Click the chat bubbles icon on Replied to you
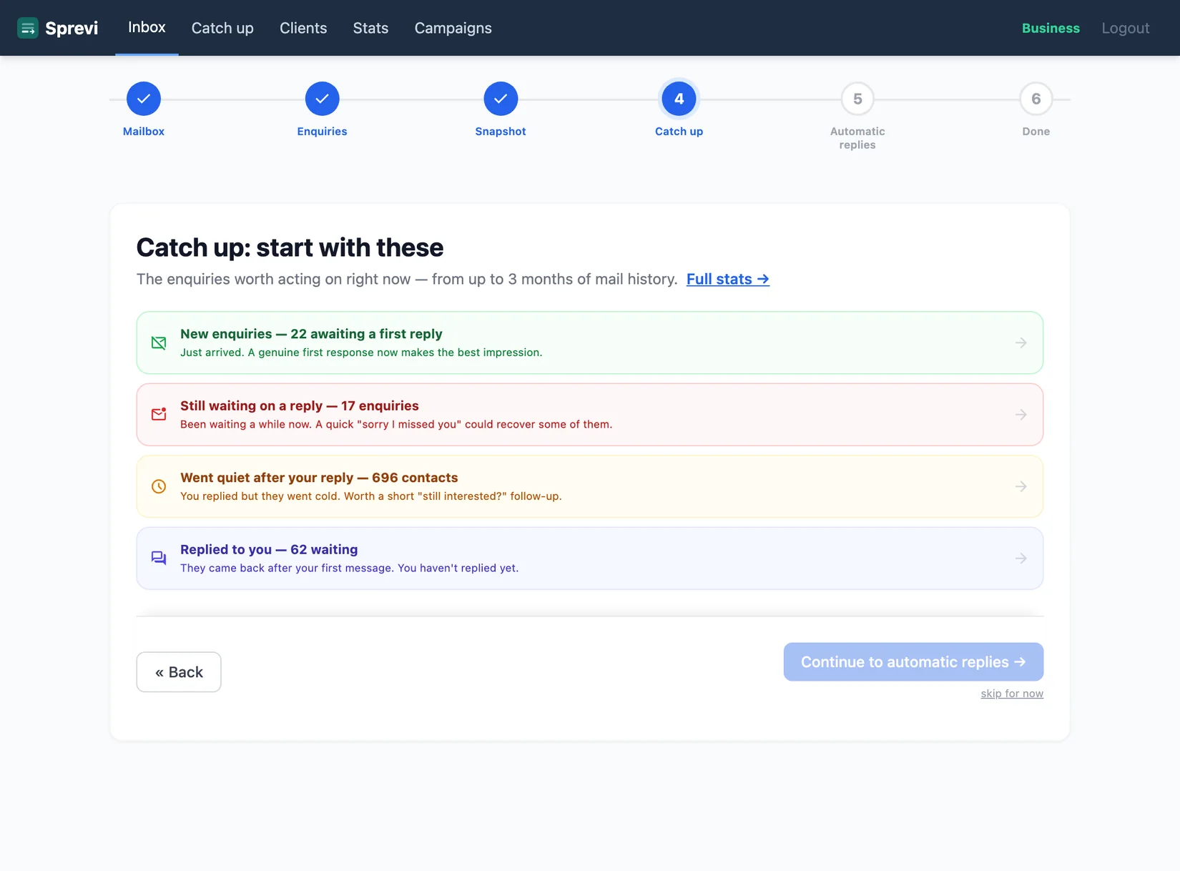 coord(159,558)
